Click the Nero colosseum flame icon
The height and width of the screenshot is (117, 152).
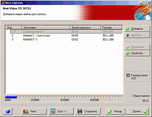click(26, 111)
